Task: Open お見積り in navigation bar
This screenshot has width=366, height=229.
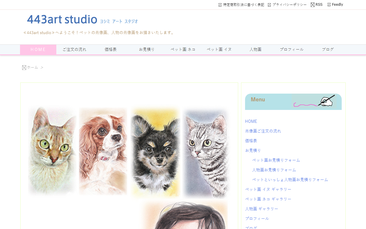Action: 147,50
